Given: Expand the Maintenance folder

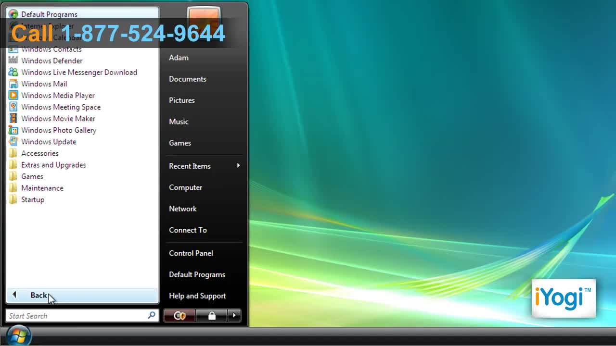Looking at the screenshot, I should [x=42, y=188].
